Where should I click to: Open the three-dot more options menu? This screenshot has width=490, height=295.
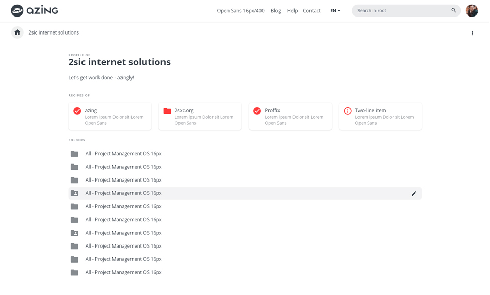click(472, 33)
